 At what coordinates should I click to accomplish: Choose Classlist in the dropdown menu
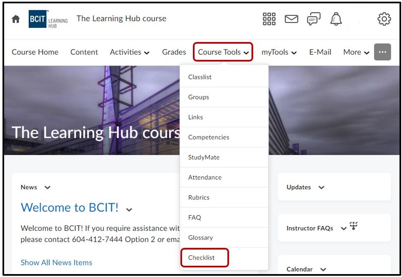coord(200,77)
